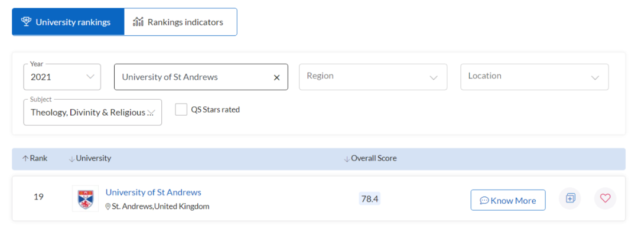638x232 pixels.
Task: Click the bar chart icon for Rankings indicators
Action: click(138, 21)
